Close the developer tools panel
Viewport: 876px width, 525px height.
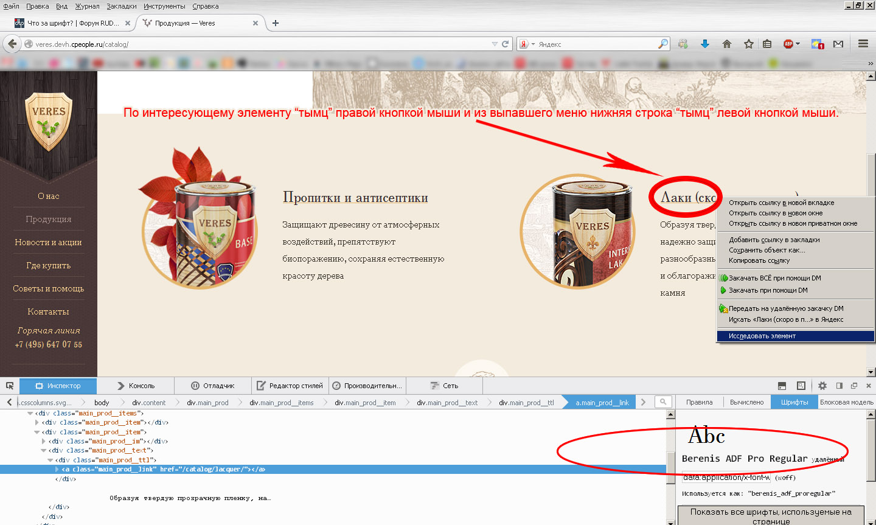pyautogui.click(x=869, y=386)
